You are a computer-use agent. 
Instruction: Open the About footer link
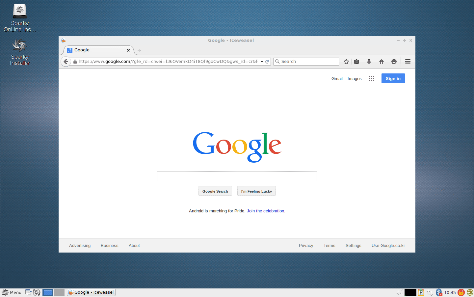(x=134, y=246)
